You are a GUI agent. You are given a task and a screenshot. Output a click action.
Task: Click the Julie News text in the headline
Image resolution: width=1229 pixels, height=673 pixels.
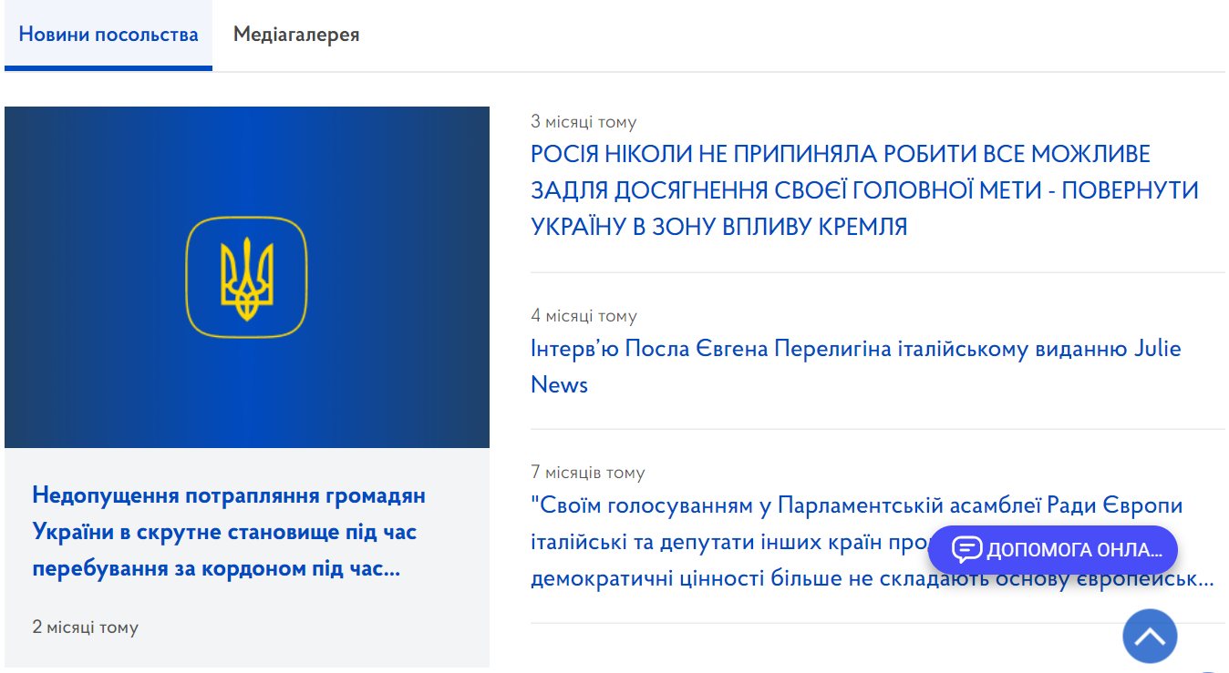[558, 384]
